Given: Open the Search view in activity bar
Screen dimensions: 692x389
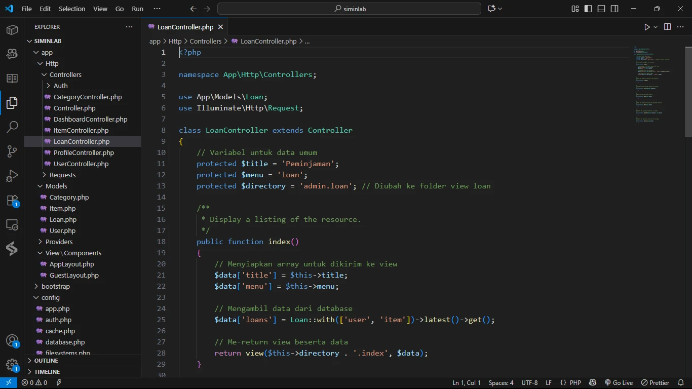Looking at the screenshot, I should coord(12,127).
